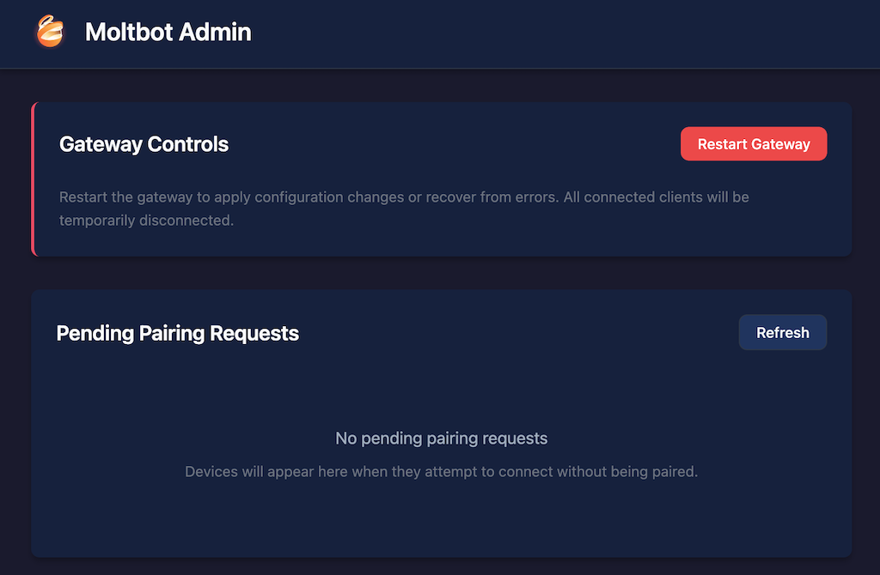Restart the gateway using the red button
Screen dimensions: 880x575
coord(753,143)
